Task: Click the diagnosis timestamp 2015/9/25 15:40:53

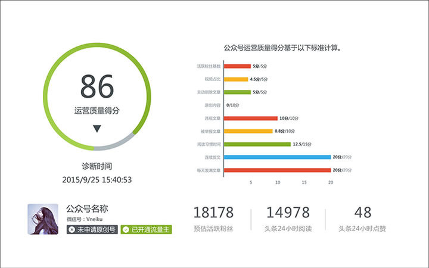Action: [97, 179]
